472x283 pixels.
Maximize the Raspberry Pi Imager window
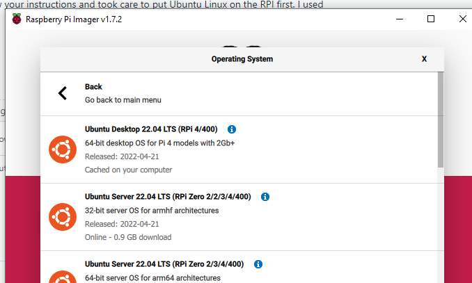pyautogui.click(x=431, y=19)
